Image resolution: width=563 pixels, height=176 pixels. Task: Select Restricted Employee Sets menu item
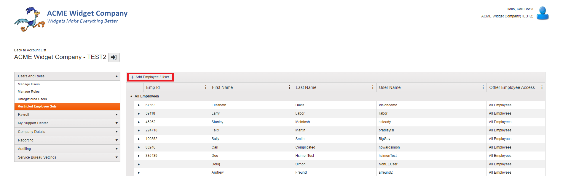pos(67,106)
